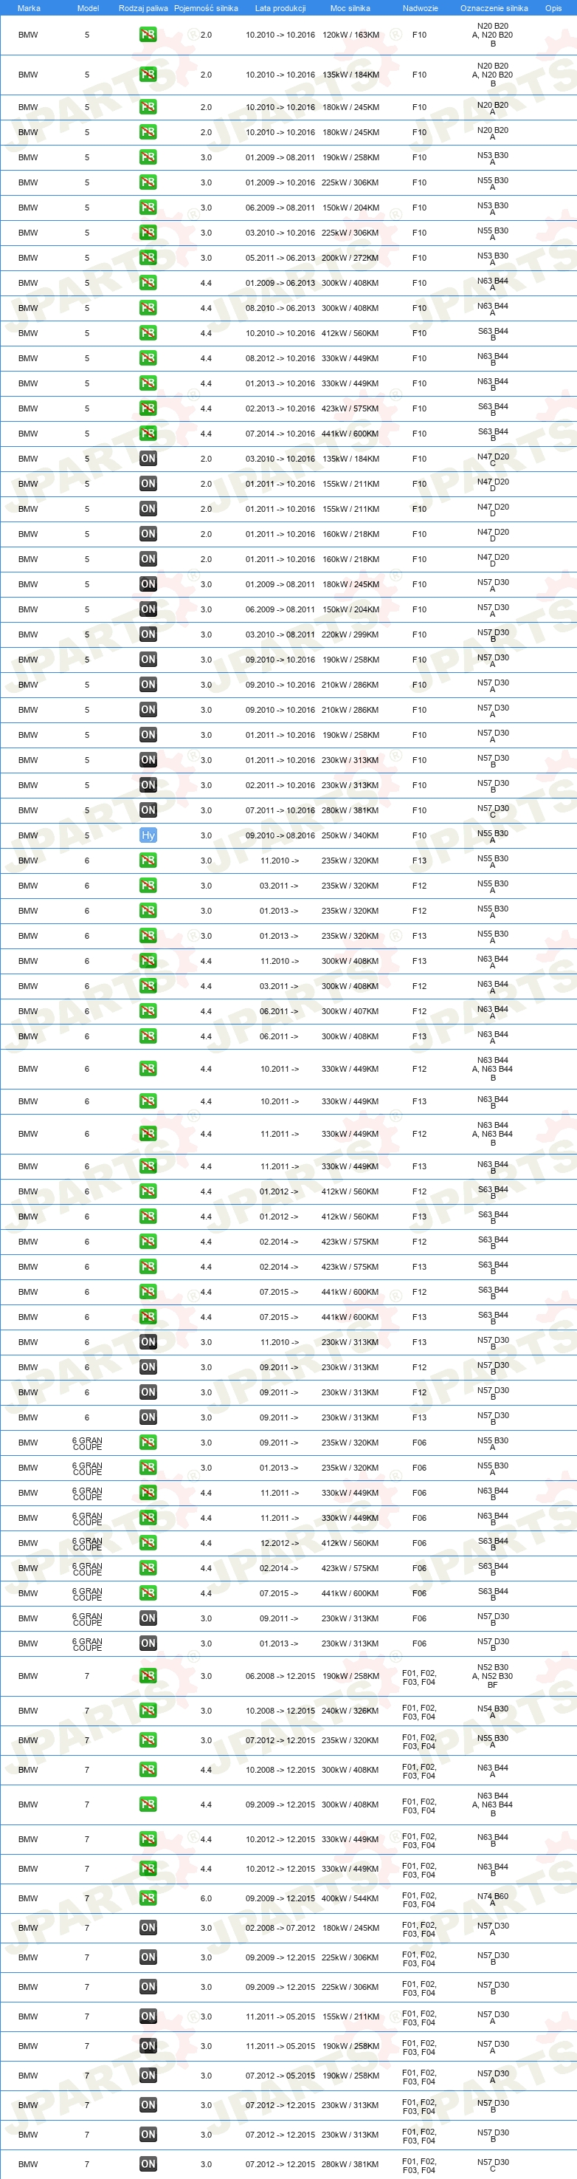The image size is (577, 2179).
Task: Click the petrol icon in the 120kW / 163KM row
Action: pos(148,35)
